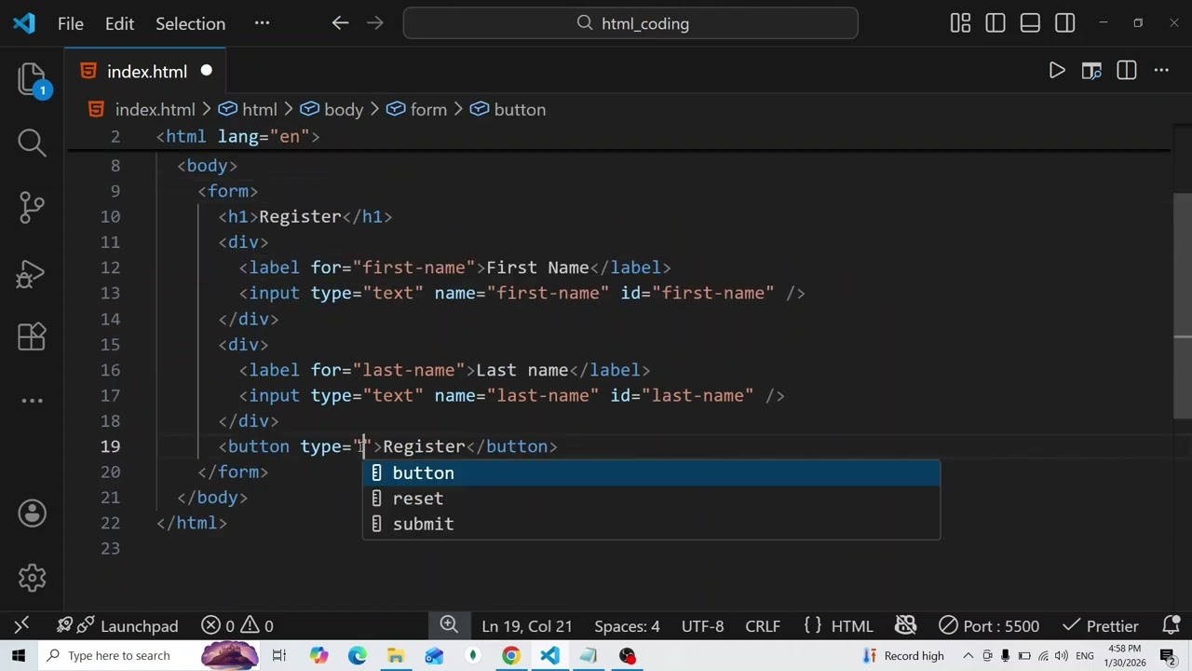Open the Windows Start menu
Screen dimensions: 1192x671
[x=19, y=655]
